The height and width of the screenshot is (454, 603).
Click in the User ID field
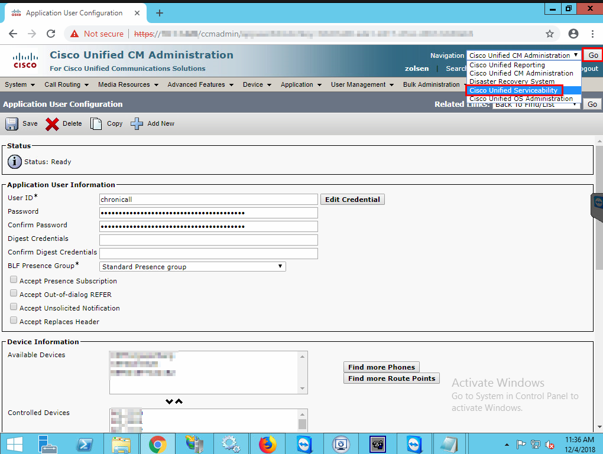coord(209,200)
